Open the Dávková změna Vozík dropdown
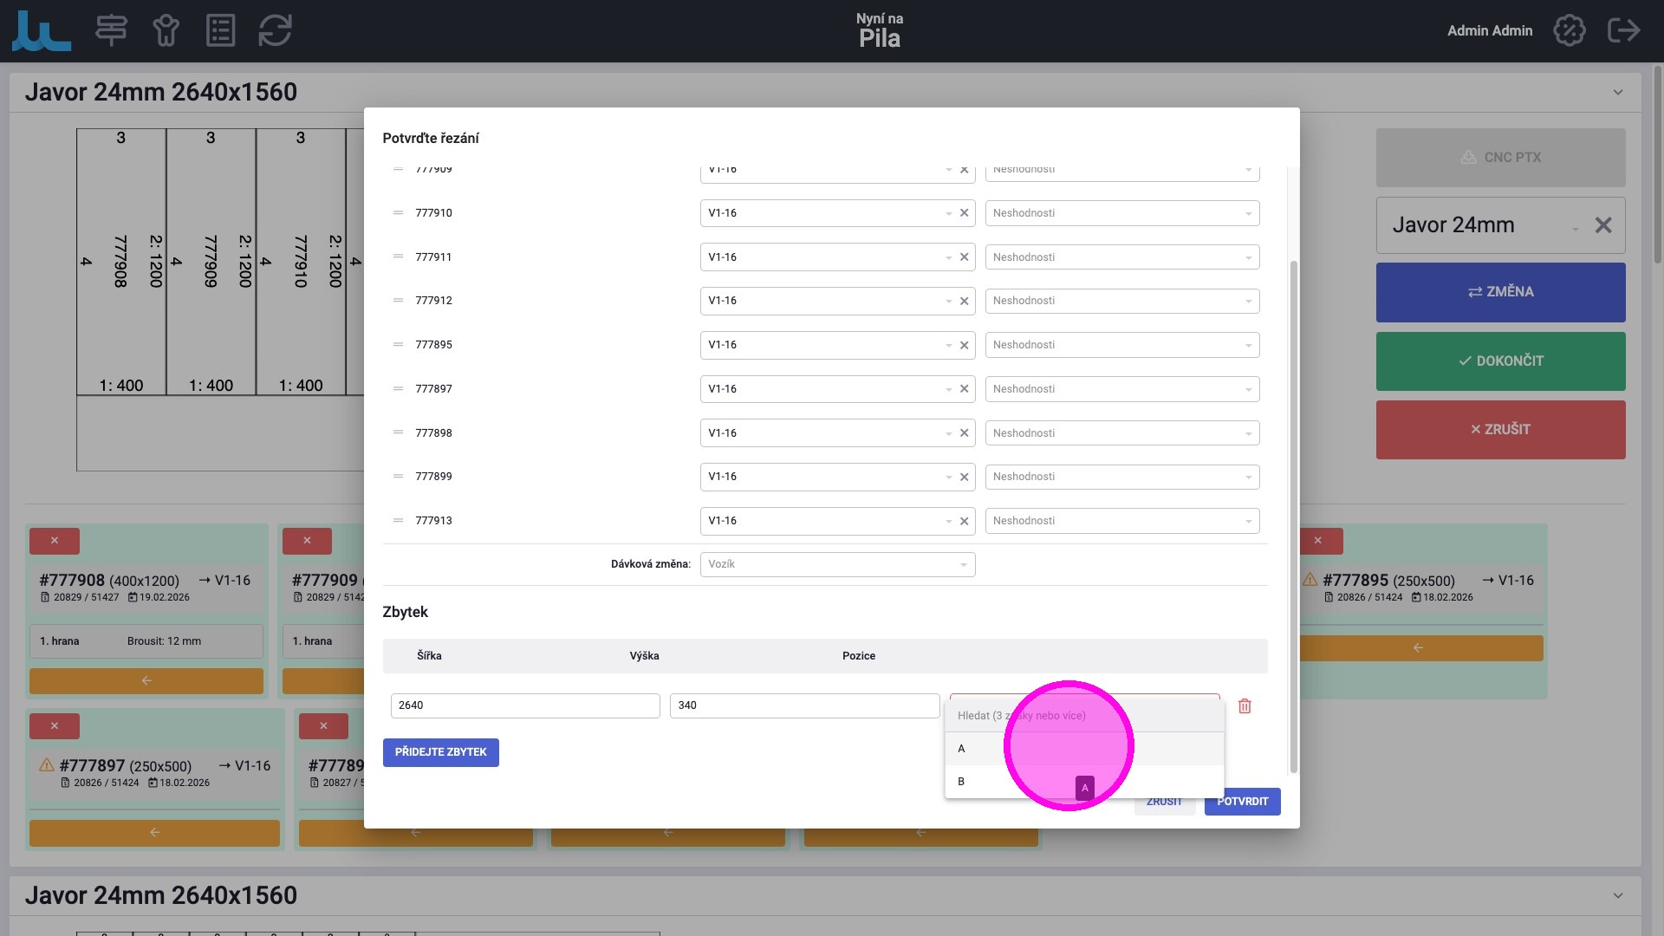 [x=836, y=564]
